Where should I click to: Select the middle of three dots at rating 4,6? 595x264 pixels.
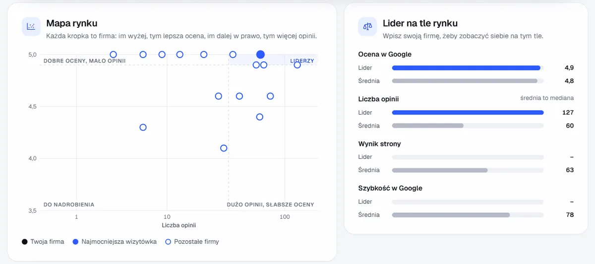pyautogui.click(x=239, y=96)
